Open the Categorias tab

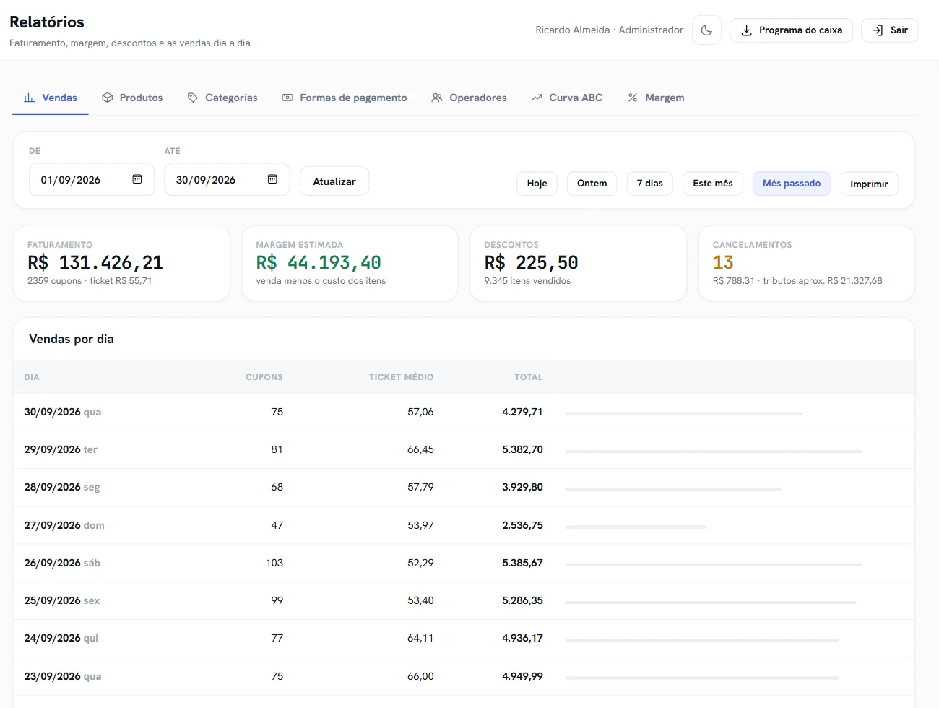[222, 98]
